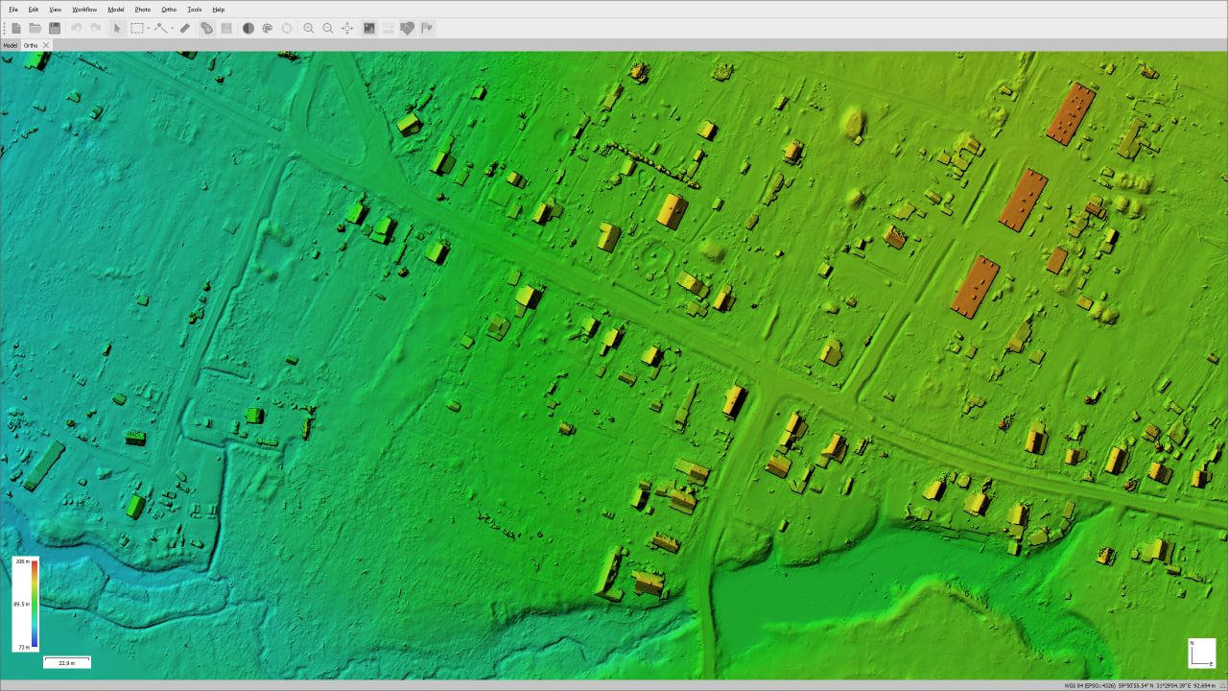Toggle the color palette display mode
Image resolution: width=1228 pixels, height=691 pixels.
pyautogui.click(x=268, y=29)
